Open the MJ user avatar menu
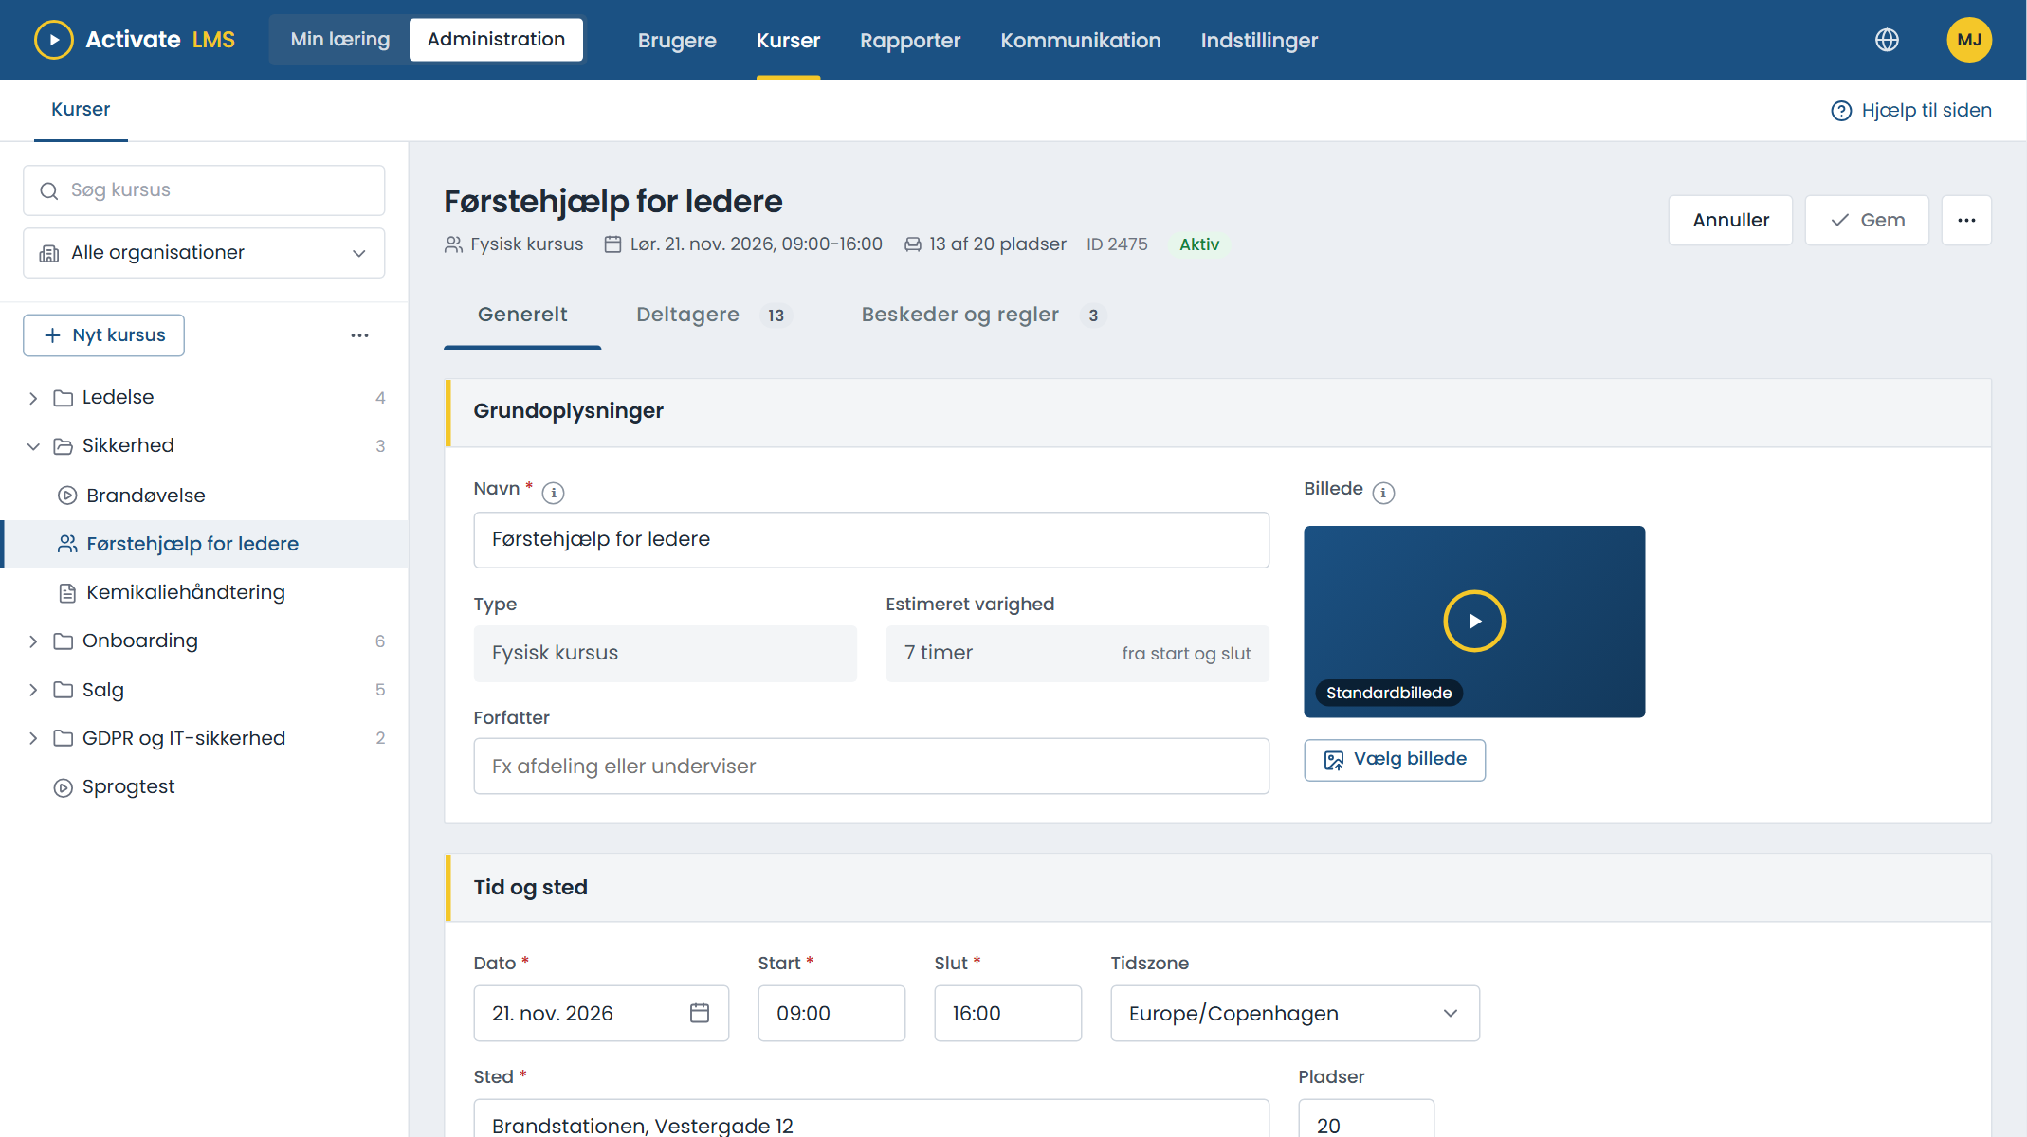The height and width of the screenshot is (1137, 2027). click(x=1969, y=40)
